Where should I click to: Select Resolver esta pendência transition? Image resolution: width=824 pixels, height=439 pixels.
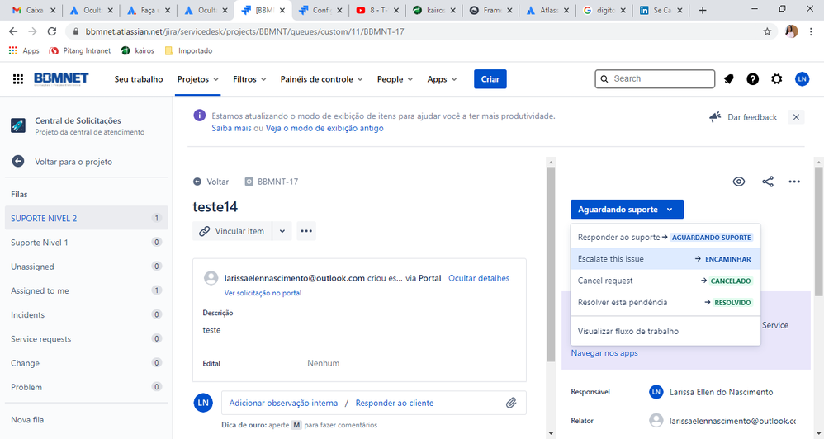[665, 302]
